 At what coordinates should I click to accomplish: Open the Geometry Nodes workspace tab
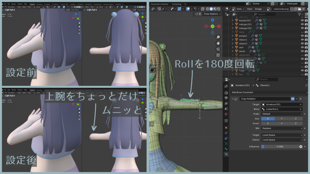[159, 4]
